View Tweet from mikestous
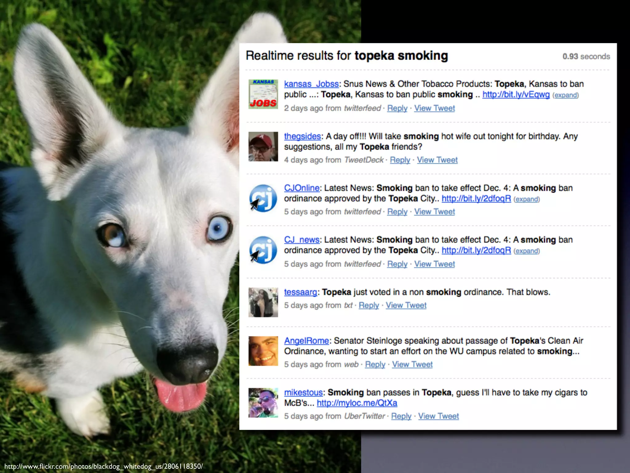The image size is (630, 473). 438,416
